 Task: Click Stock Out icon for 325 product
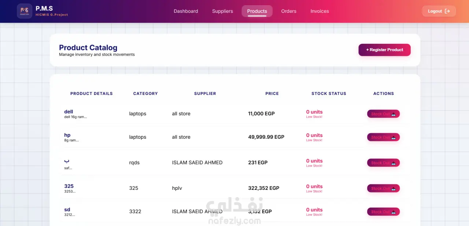[394, 188]
